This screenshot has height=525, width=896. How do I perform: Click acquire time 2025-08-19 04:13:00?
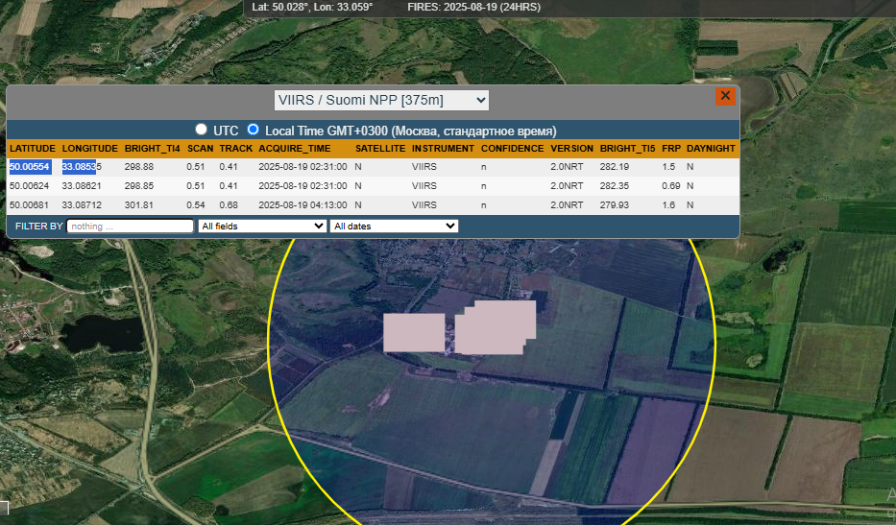(303, 205)
